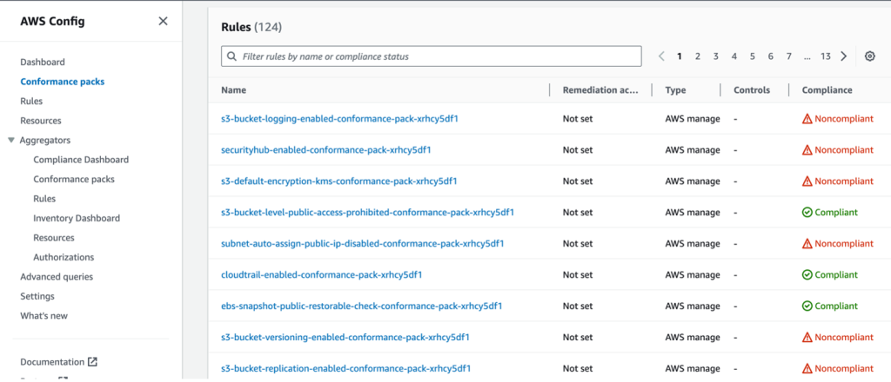Click the Rules (124) heading

tap(251, 27)
